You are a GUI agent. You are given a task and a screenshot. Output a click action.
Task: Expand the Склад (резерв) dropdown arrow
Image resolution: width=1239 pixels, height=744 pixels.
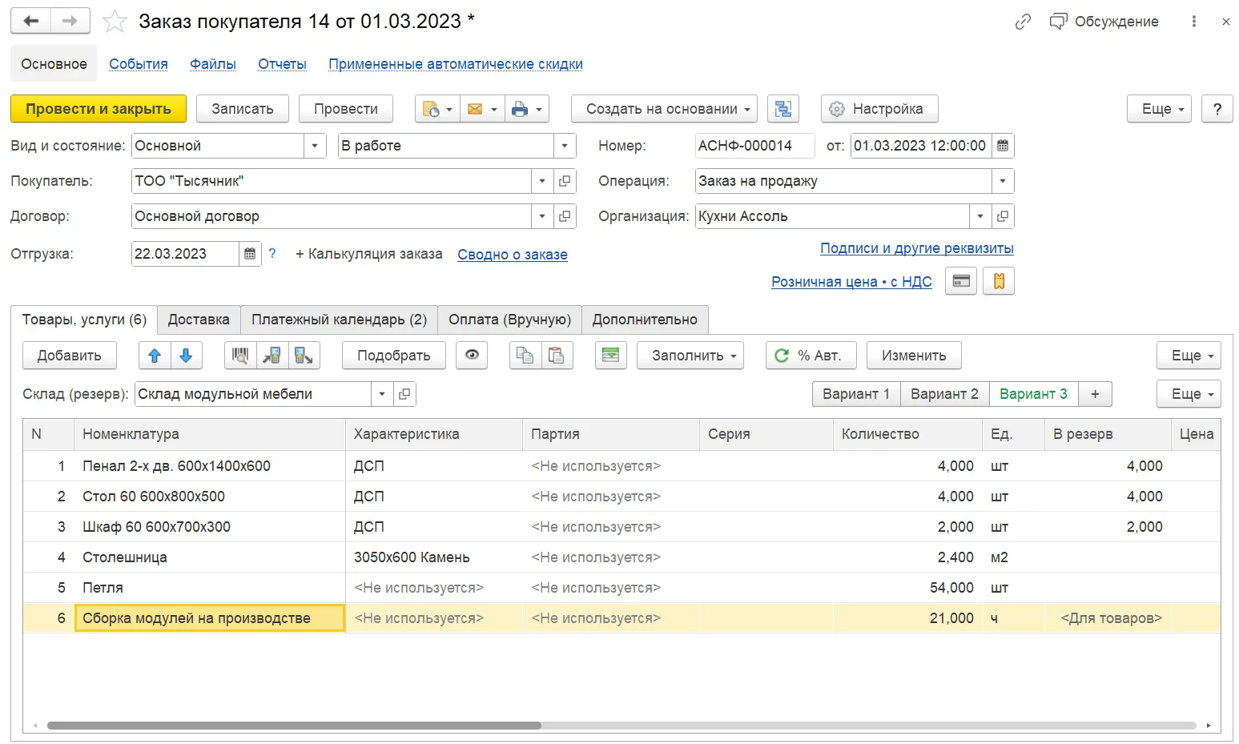(382, 394)
